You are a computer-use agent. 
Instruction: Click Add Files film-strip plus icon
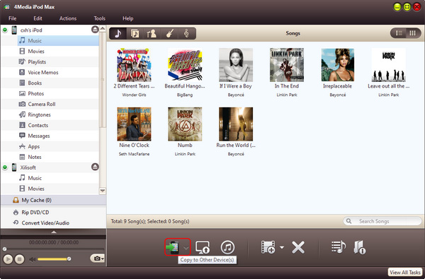pyautogui.click(x=268, y=247)
